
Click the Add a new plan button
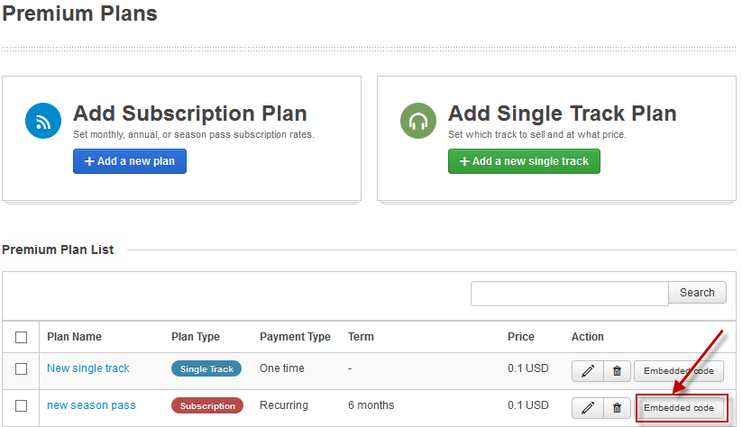[x=130, y=161]
